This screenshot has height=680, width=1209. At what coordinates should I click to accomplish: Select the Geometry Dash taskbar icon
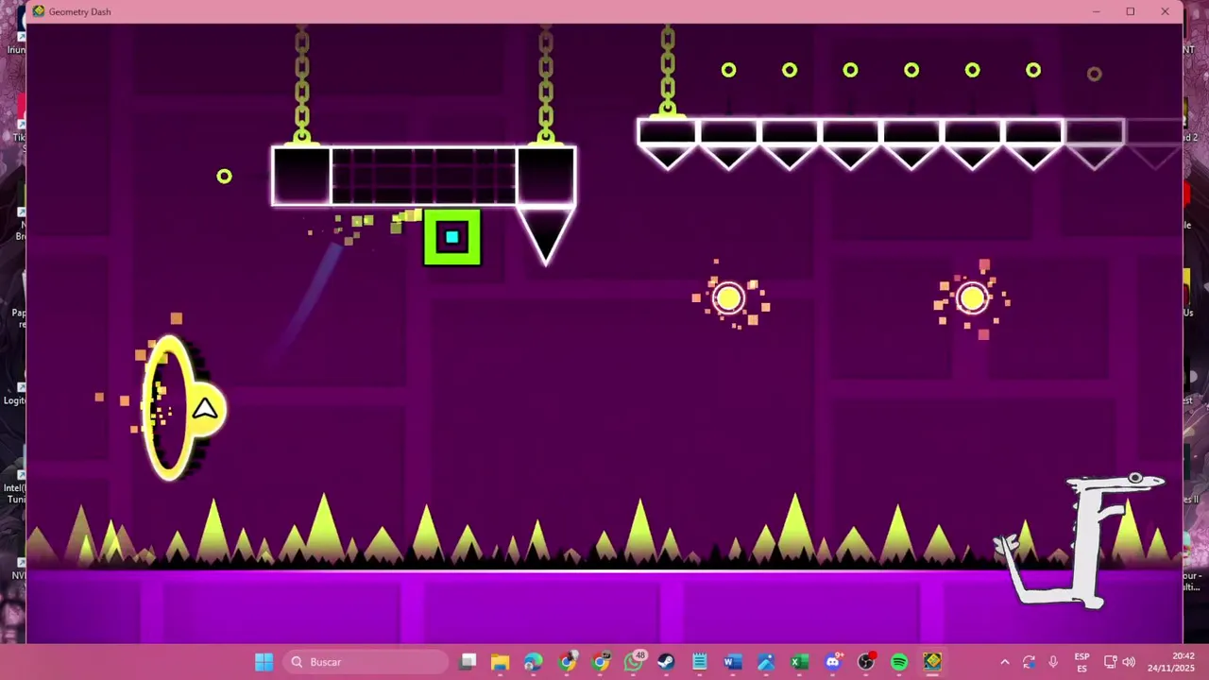tap(932, 662)
